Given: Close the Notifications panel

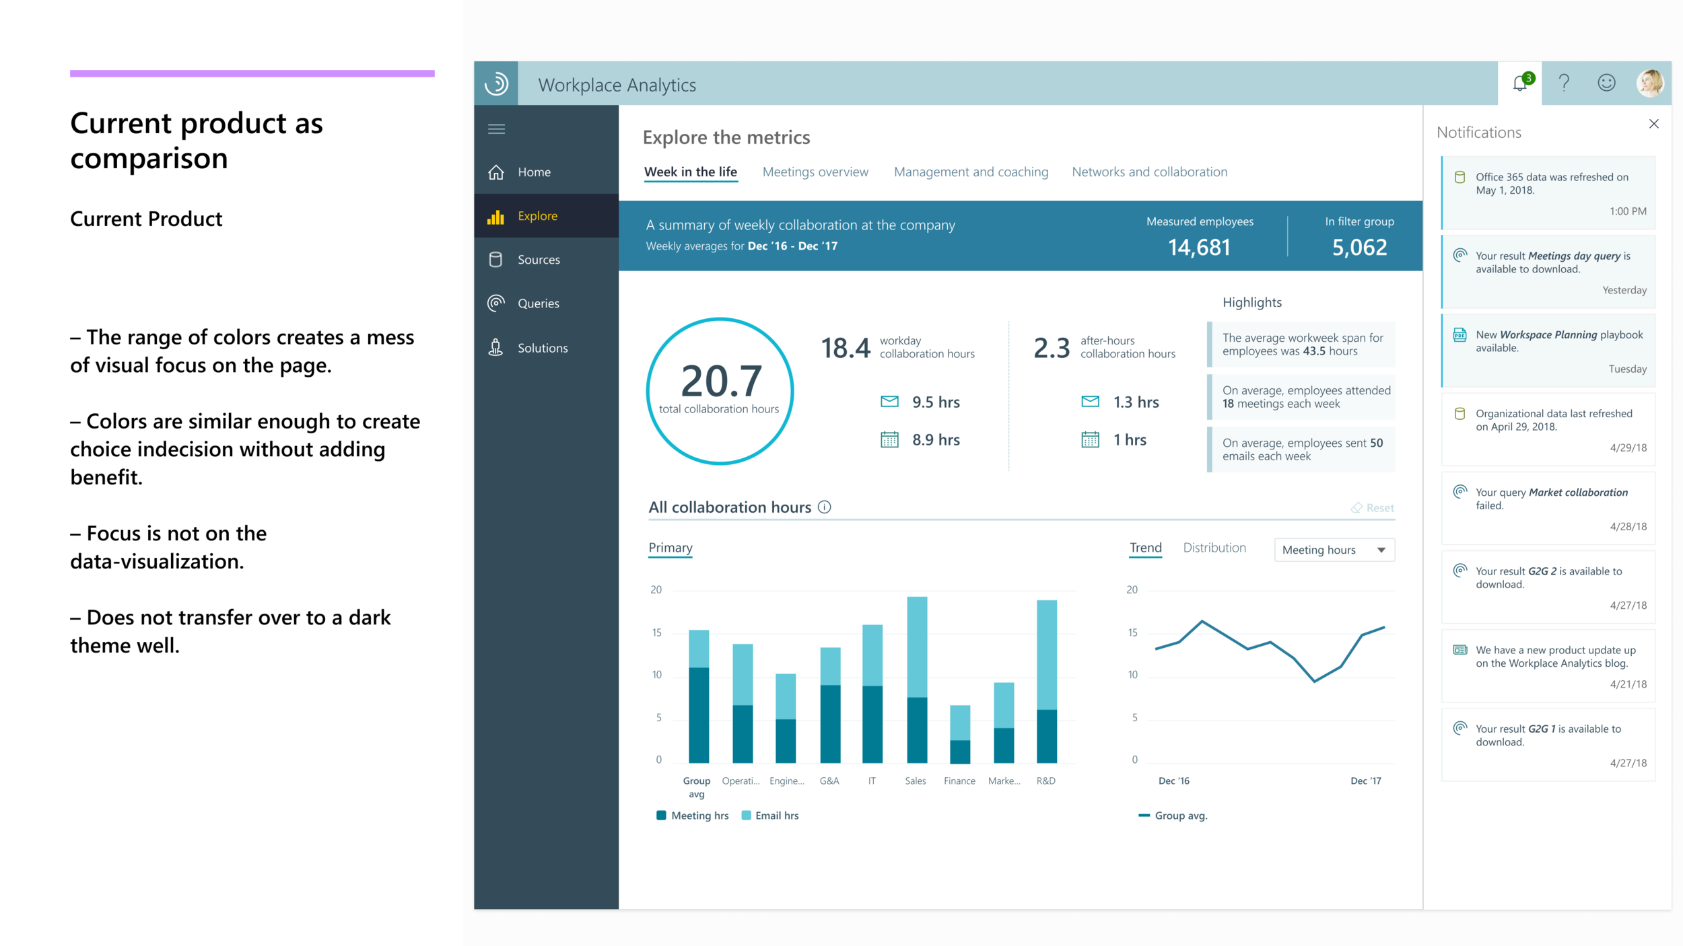Looking at the screenshot, I should coord(1654,124).
